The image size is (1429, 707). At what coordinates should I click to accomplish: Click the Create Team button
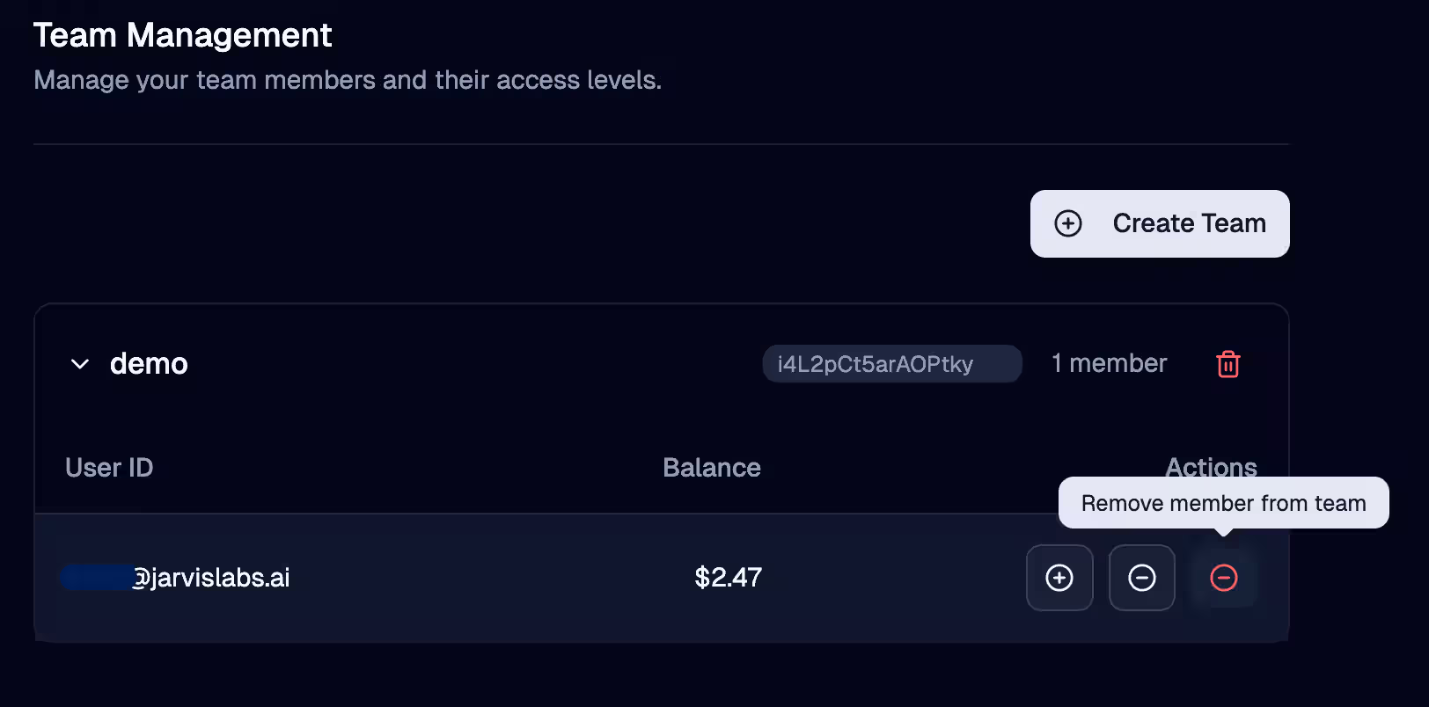tap(1160, 223)
